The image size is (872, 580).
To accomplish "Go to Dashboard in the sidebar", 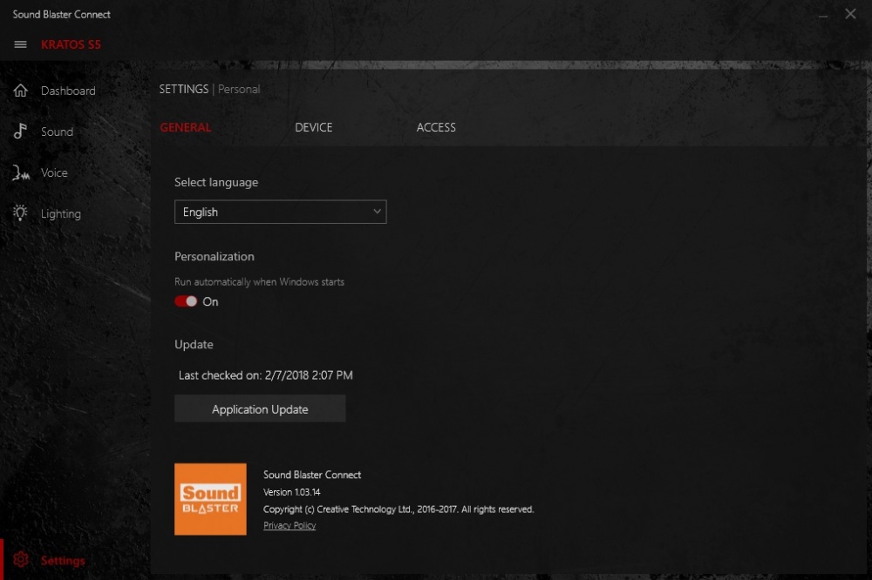I will (x=68, y=91).
